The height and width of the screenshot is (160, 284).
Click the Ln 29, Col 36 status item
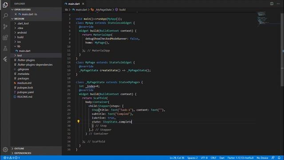click(177, 158)
